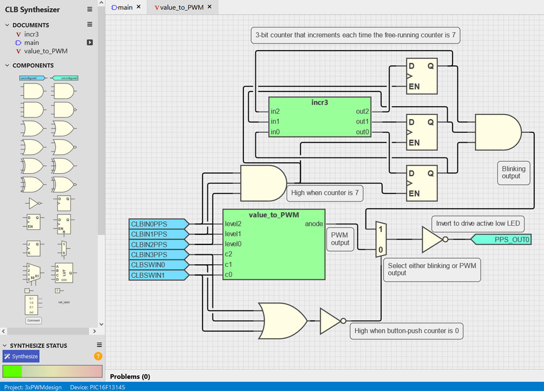Click the components panel horizontal scrollbar
The height and width of the screenshot is (391, 544).
49,331
